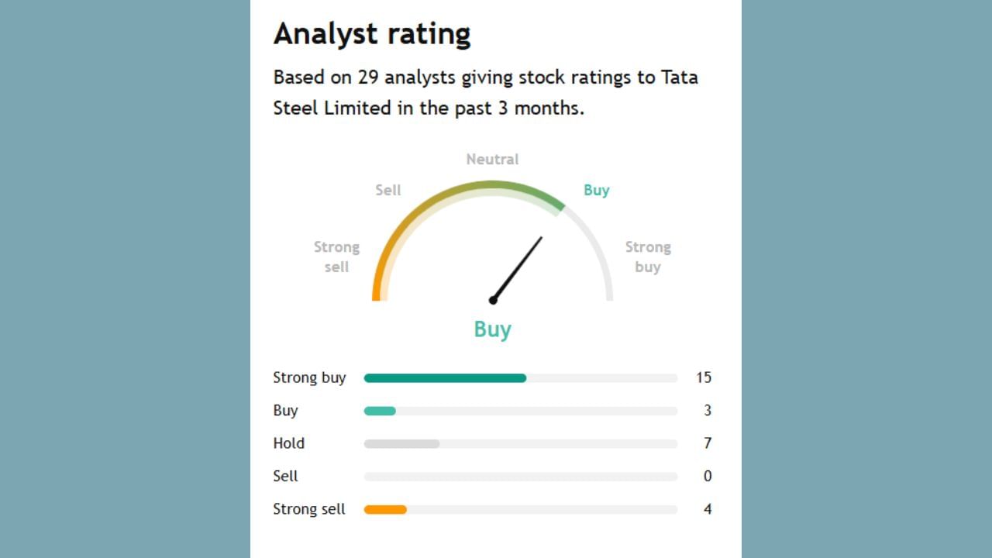Click the orange Strong sell bar
This screenshot has height=558, width=992.
(x=385, y=509)
